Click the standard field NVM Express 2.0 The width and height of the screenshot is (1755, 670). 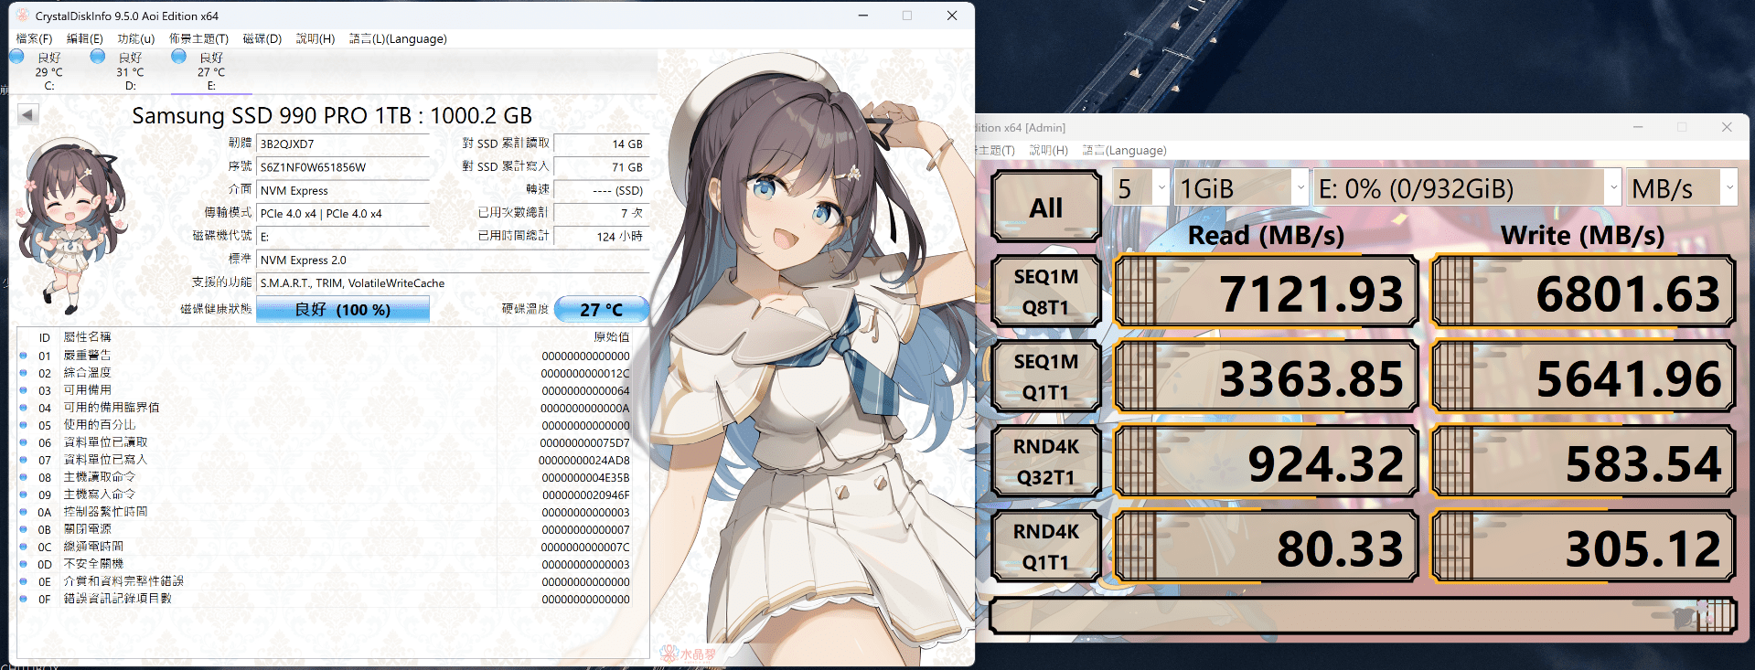[453, 260]
